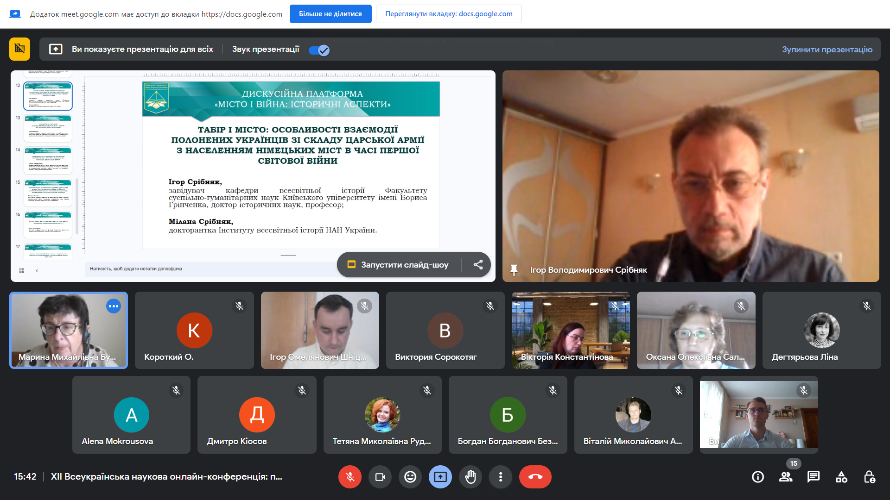The height and width of the screenshot is (500, 890).
Task: Unmute the microphone in the bottom bar
Action: tap(350, 477)
